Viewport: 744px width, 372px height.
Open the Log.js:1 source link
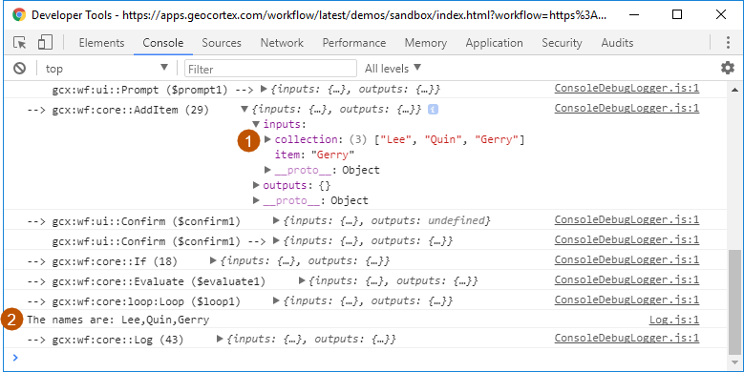674,320
